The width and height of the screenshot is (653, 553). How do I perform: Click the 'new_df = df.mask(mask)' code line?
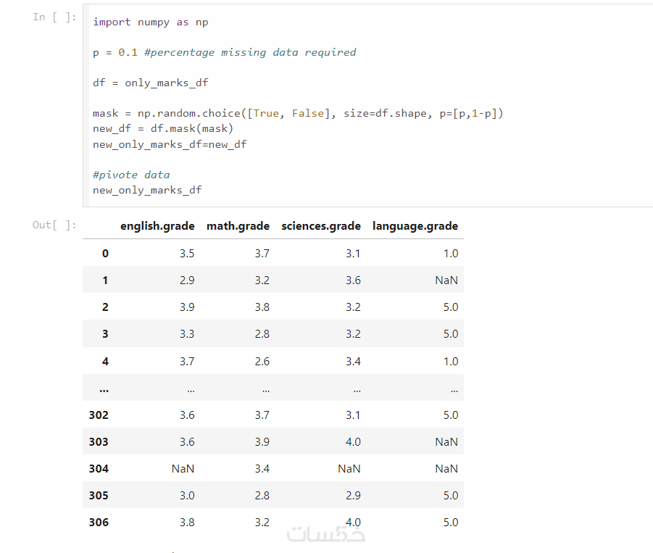[162, 128]
